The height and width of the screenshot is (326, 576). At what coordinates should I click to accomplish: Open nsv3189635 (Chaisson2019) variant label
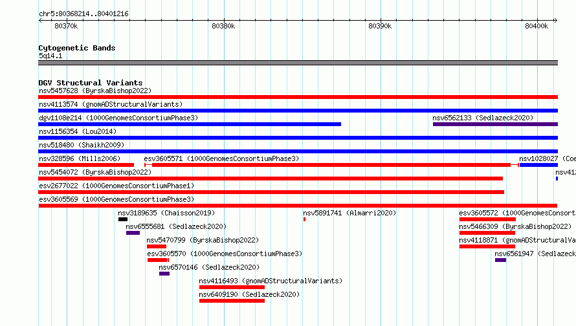(x=166, y=213)
